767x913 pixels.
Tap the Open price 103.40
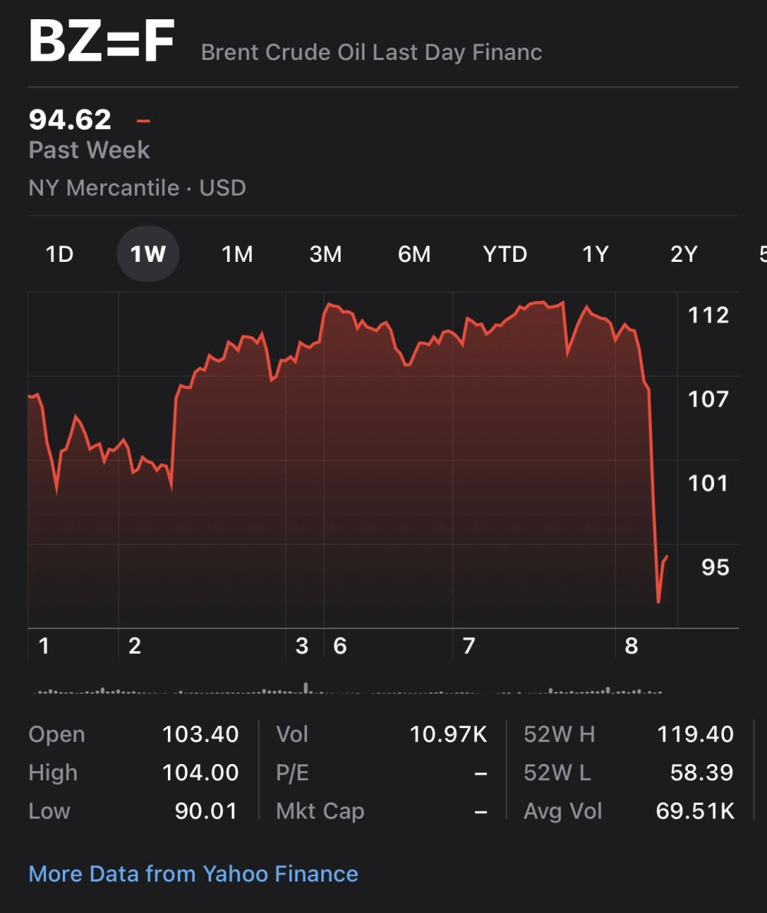pyautogui.click(x=200, y=735)
